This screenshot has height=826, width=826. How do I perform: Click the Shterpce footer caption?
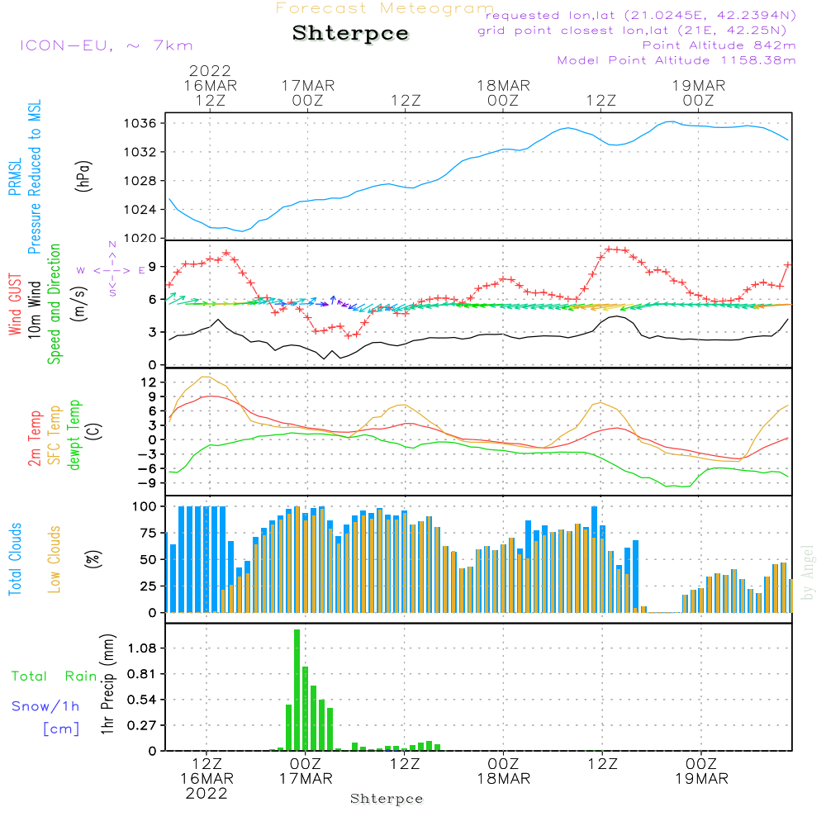pyautogui.click(x=387, y=799)
